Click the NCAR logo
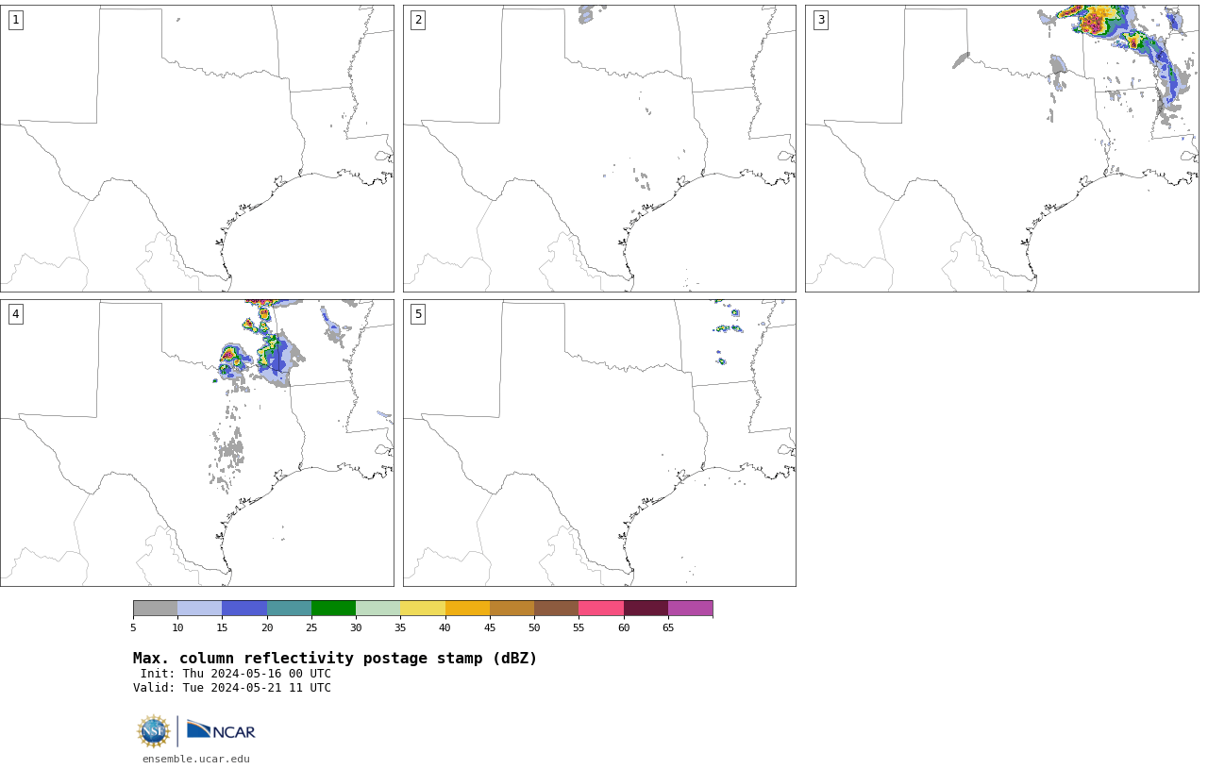 [221, 730]
